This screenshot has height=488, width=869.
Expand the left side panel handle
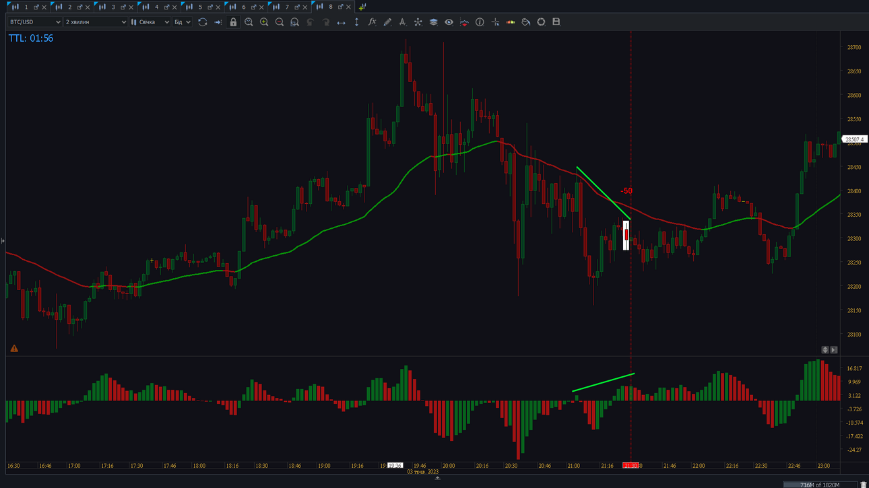click(3, 240)
